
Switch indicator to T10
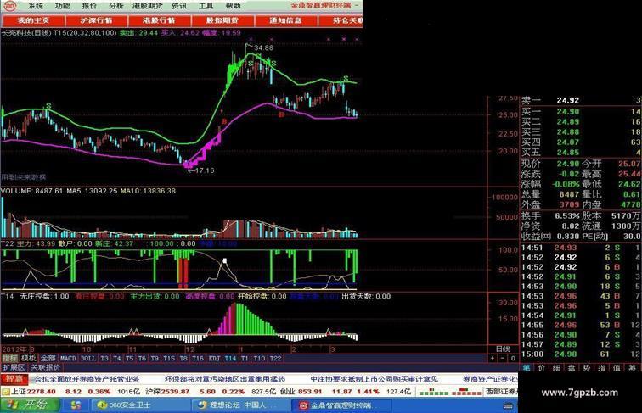(259, 358)
